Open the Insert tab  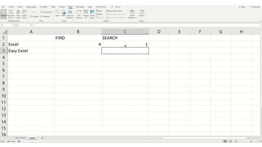point(20,7)
